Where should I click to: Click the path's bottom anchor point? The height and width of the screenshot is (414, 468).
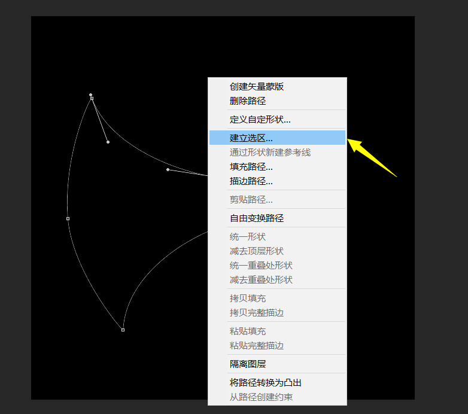(123, 330)
